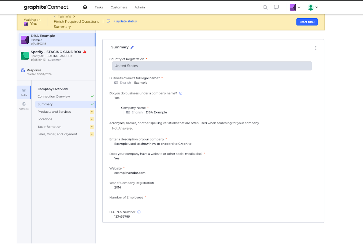
Task: Switch to the Profile sidebar tab
Action: click(x=24, y=92)
